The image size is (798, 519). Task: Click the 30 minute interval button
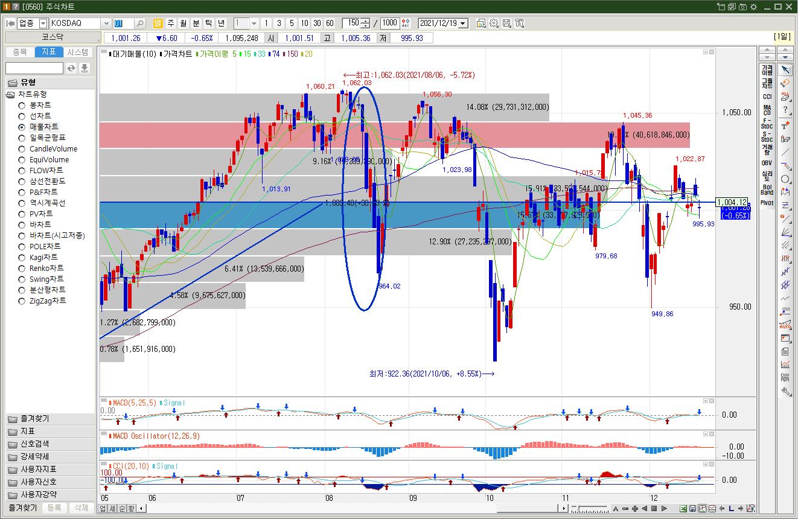[317, 23]
